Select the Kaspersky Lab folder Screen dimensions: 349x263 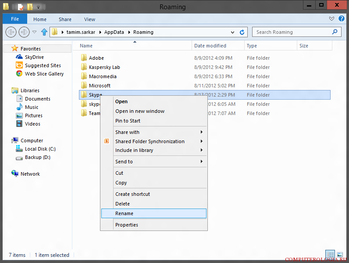104,67
